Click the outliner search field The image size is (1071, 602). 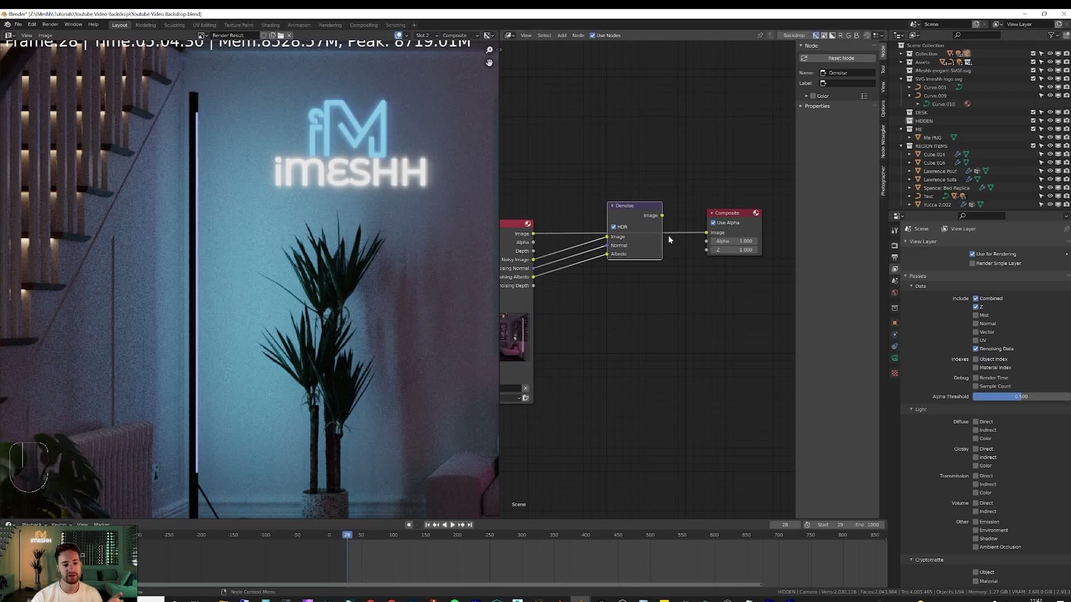976,35
